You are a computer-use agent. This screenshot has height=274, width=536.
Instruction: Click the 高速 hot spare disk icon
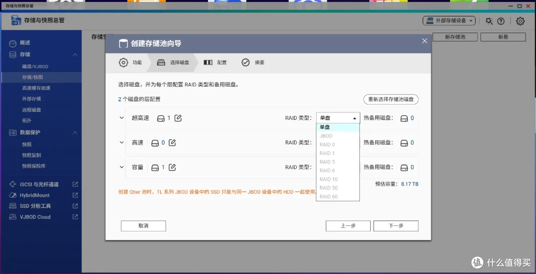click(x=404, y=143)
